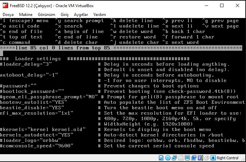This screenshot has height=162, width=246.
Task: Open the Yardım menu
Action: click(99, 15)
